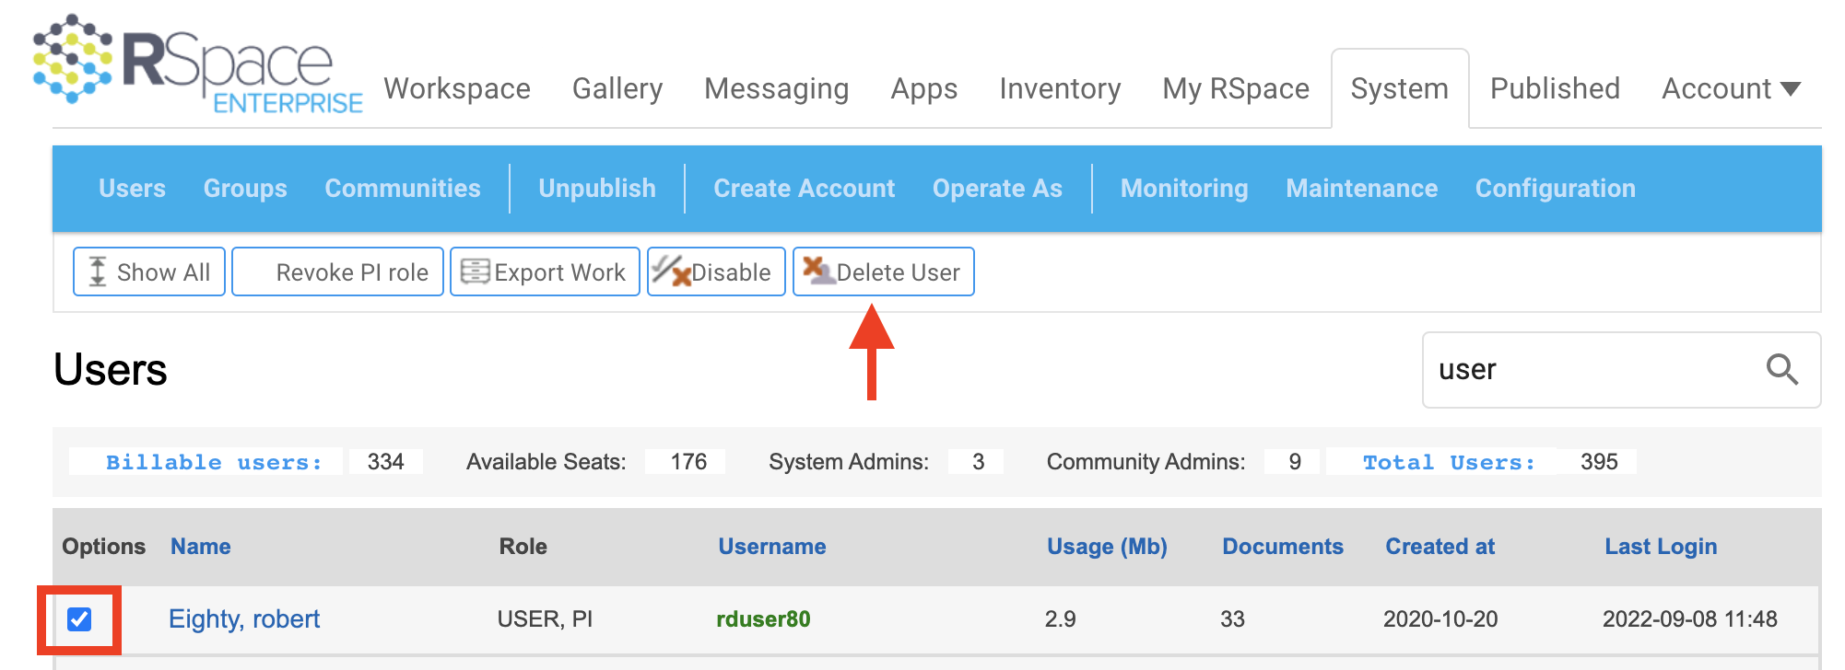
Task: Open the Account dropdown menu
Action: click(x=1731, y=88)
